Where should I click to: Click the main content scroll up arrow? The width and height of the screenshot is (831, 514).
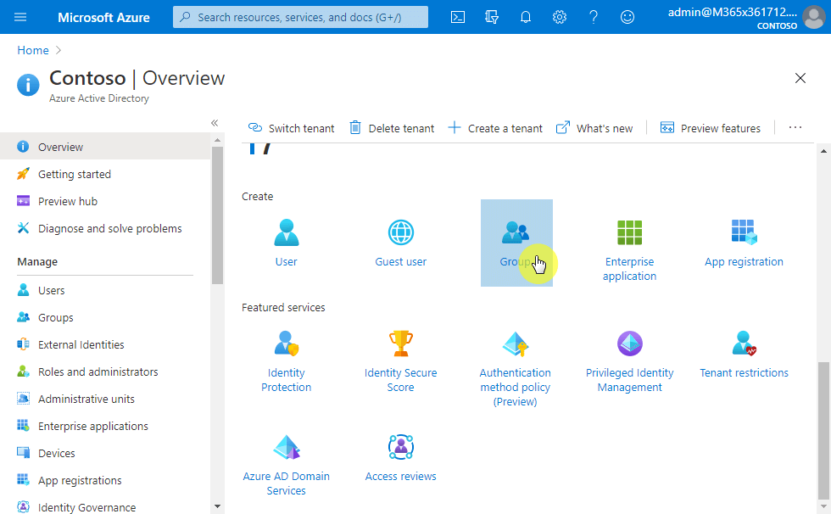point(823,151)
